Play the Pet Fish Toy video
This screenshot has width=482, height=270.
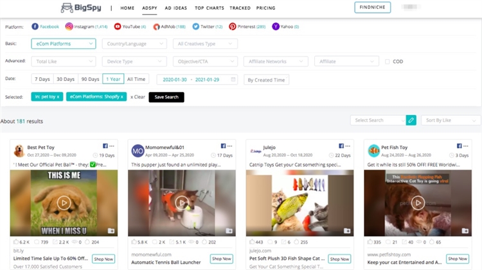click(x=418, y=203)
